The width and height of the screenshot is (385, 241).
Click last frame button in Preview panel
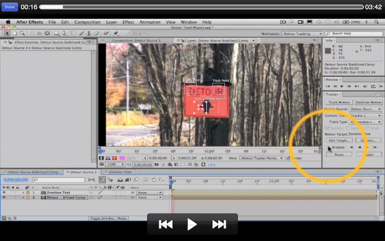[x=357, y=86]
